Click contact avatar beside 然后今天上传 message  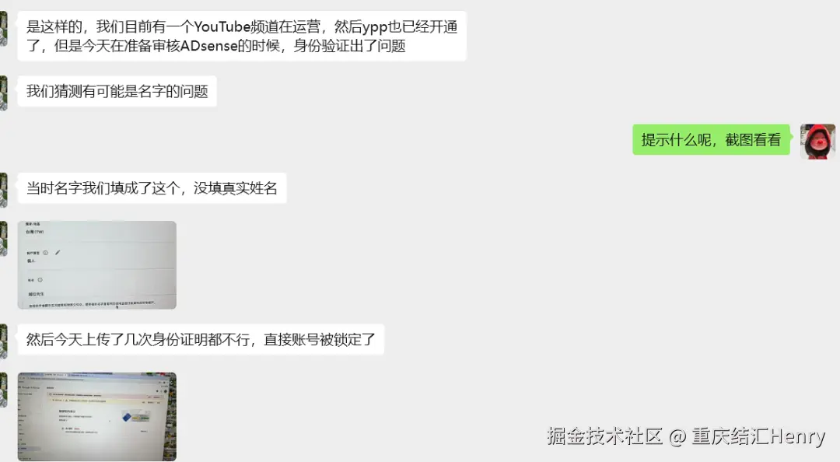pos(3,341)
